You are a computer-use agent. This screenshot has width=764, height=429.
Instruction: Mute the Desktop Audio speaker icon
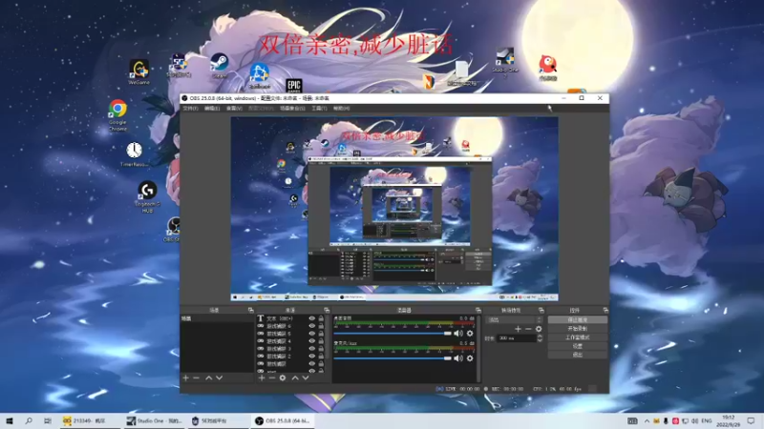click(x=458, y=334)
